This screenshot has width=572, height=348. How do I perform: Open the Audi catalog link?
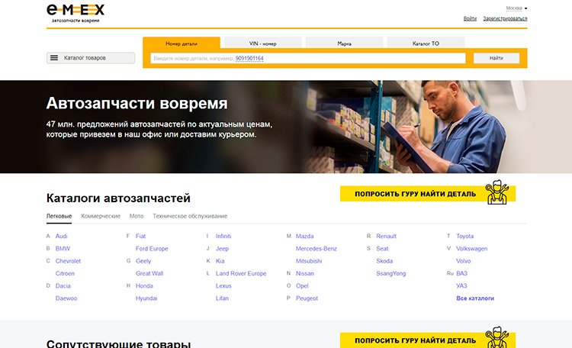61,237
